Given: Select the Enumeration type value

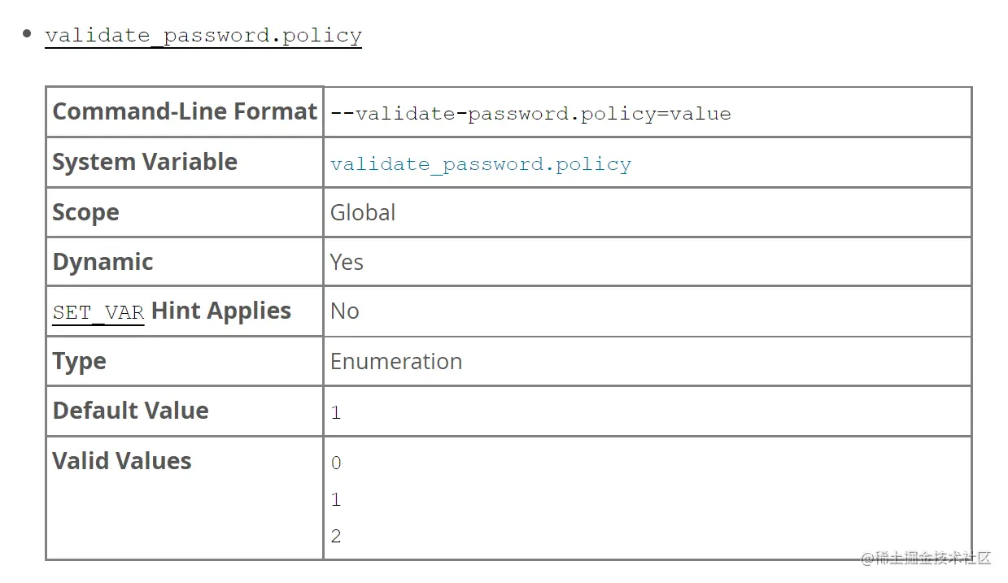Looking at the screenshot, I should pyautogui.click(x=396, y=361).
